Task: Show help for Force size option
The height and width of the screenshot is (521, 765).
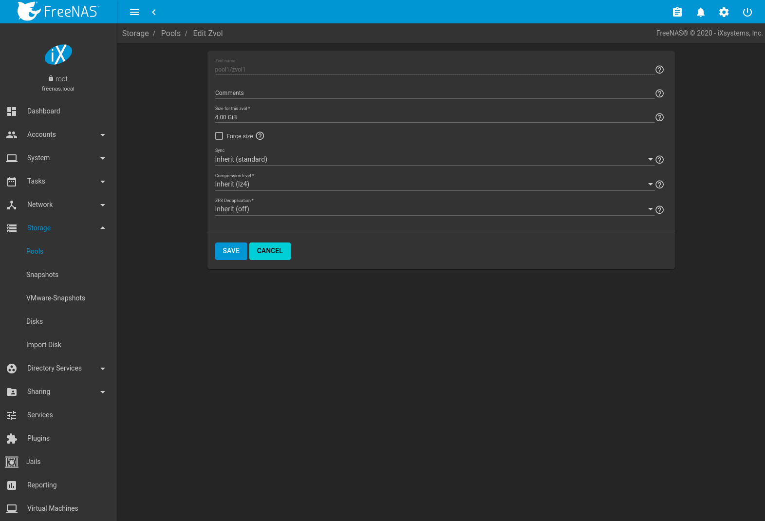Action: tap(260, 136)
